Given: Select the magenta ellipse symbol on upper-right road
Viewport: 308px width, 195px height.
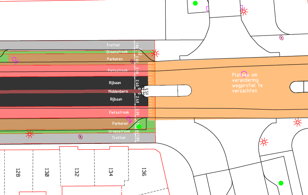Looking at the screenshot, I should (x=282, y=38).
